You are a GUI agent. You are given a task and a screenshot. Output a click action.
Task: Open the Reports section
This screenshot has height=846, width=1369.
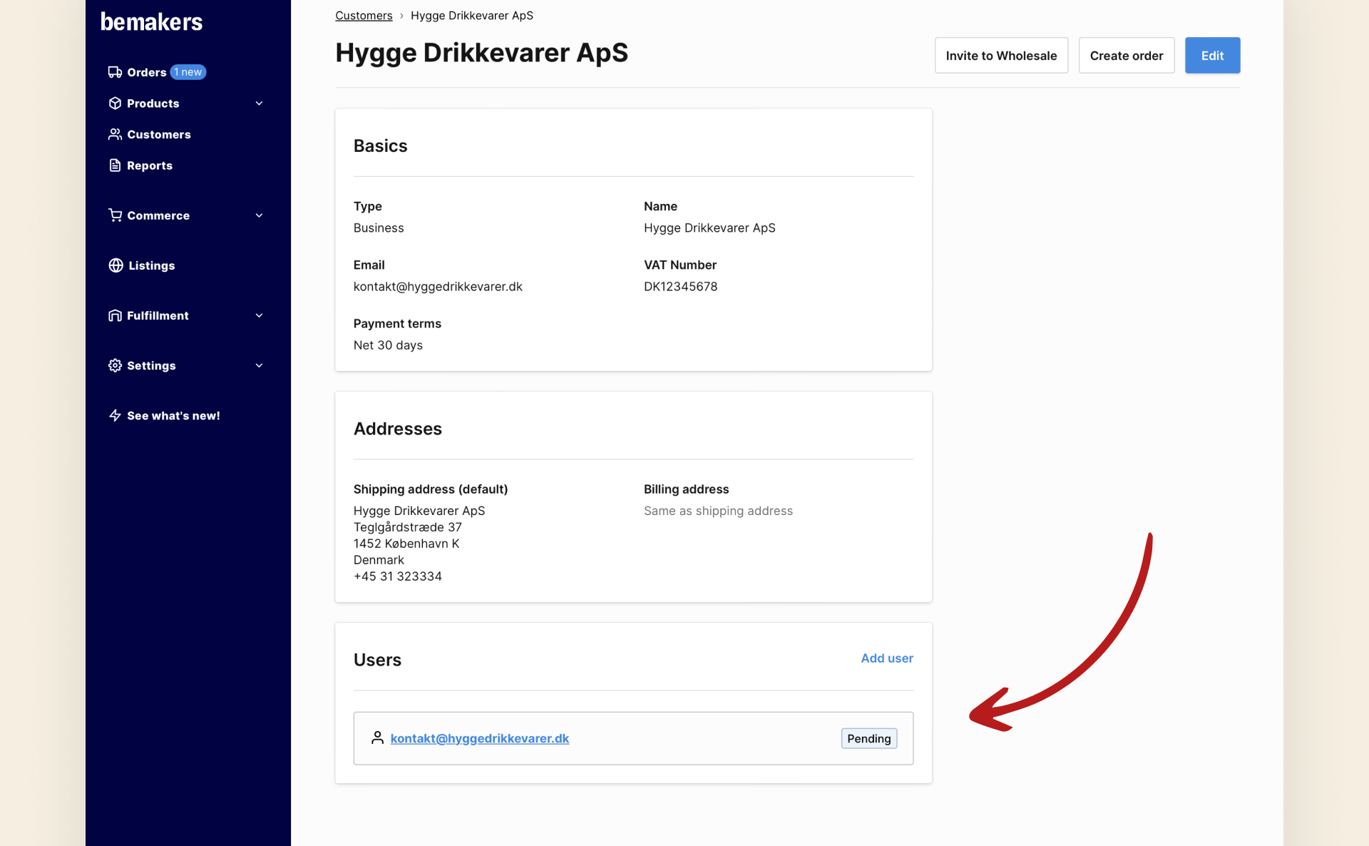click(x=149, y=165)
